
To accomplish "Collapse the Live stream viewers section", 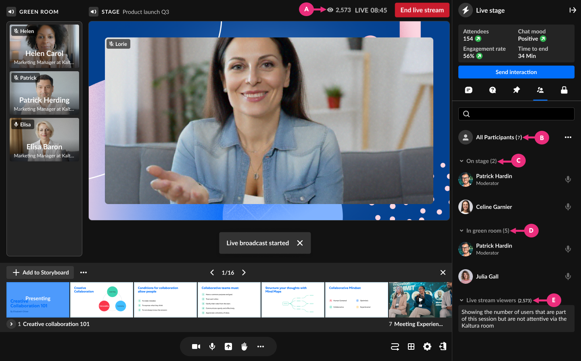I will point(462,300).
